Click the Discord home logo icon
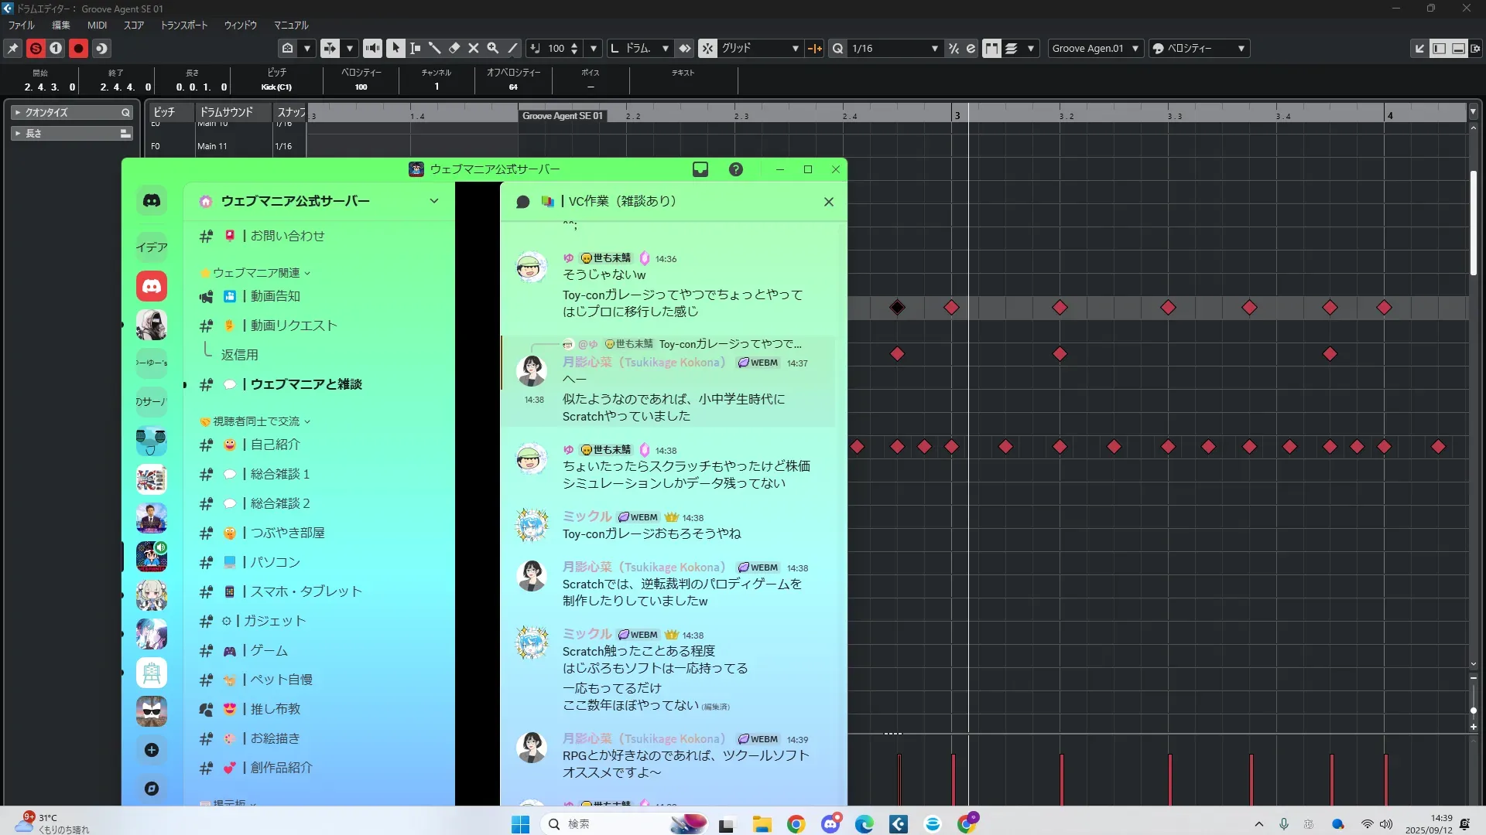The height and width of the screenshot is (835, 1486). tap(152, 201)
